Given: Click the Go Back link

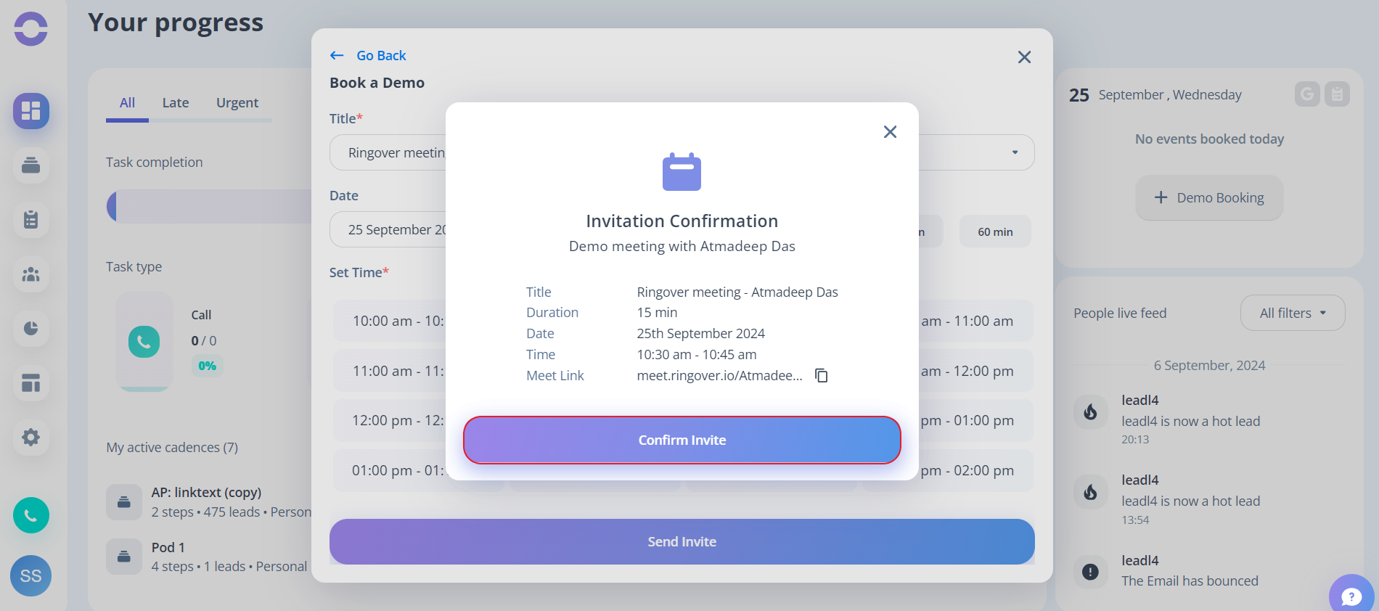Looking at the screenshot, I should coord(381,55).
